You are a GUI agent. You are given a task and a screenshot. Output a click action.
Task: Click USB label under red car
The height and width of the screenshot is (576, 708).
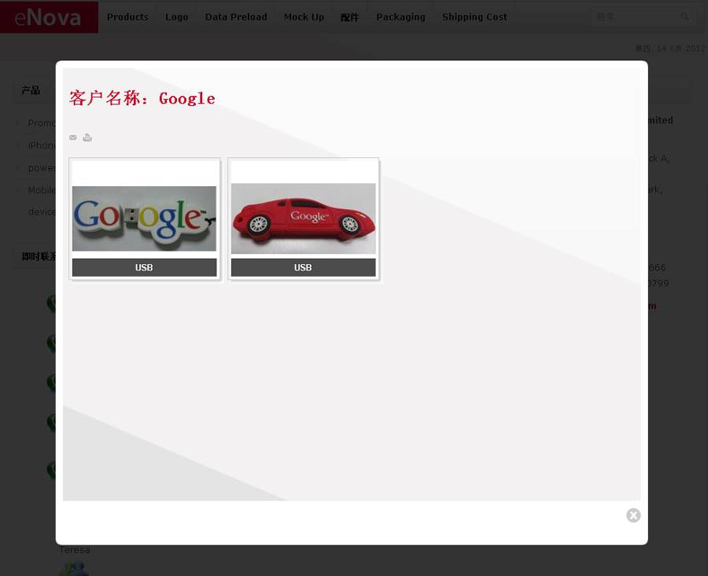303,268
